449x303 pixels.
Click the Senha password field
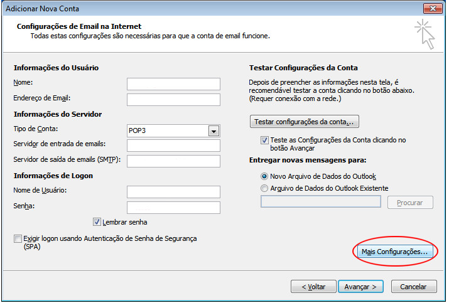[x=173, y=208]
